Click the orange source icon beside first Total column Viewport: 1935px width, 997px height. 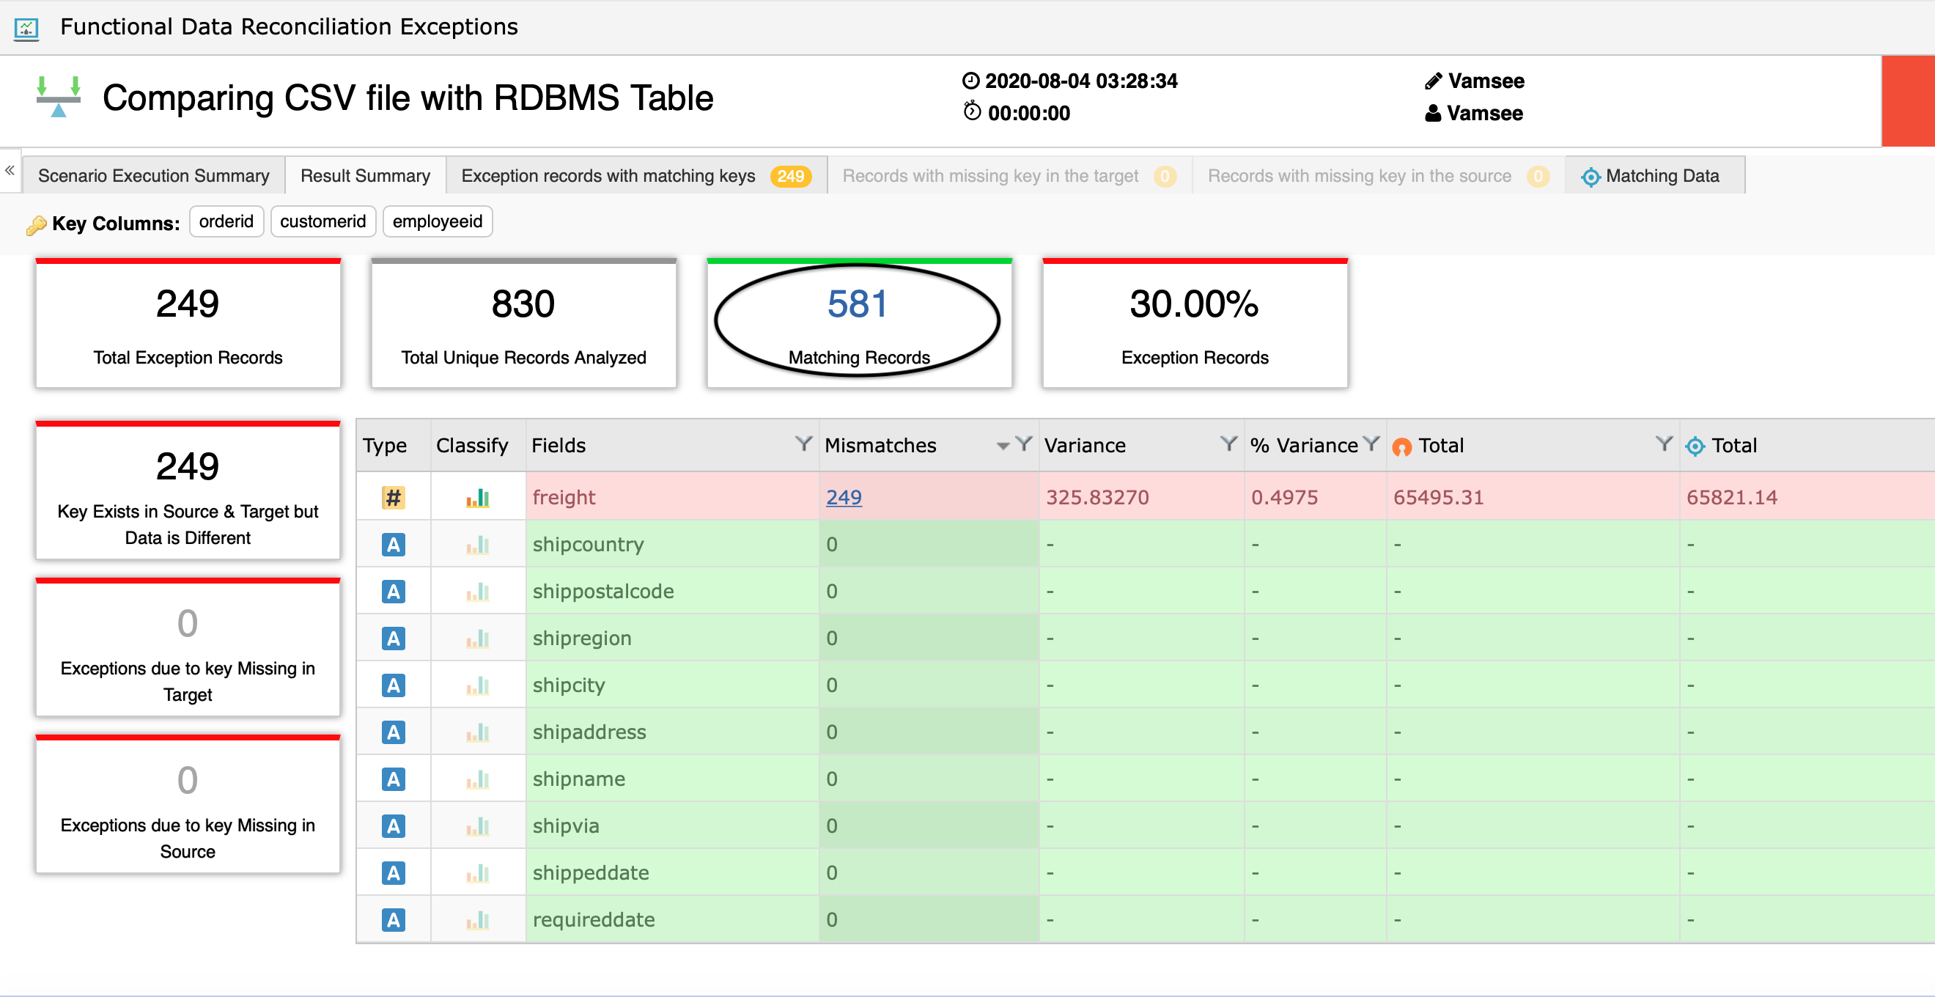1401,446
